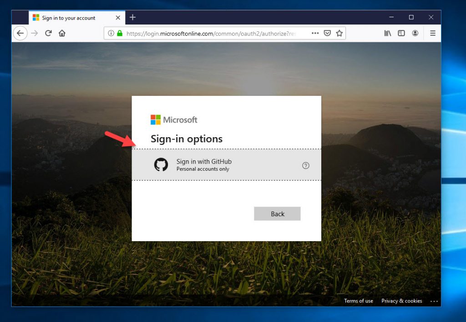Open the Terms of use link
Viewport: 466px width, 322px height.
(358, 301)
